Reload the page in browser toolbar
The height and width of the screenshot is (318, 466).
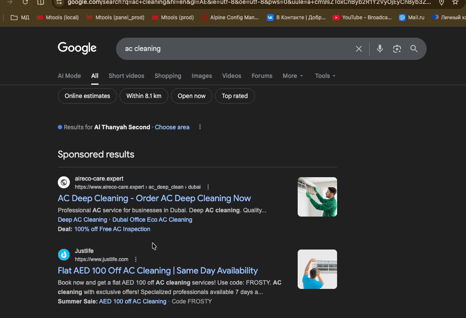25,3
